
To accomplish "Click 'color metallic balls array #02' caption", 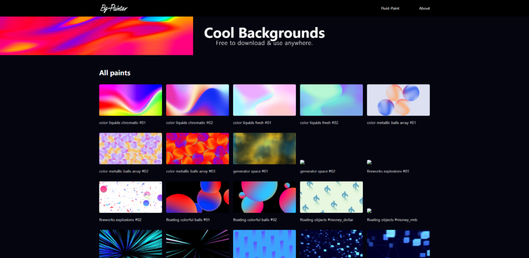I will coord(124,171).
